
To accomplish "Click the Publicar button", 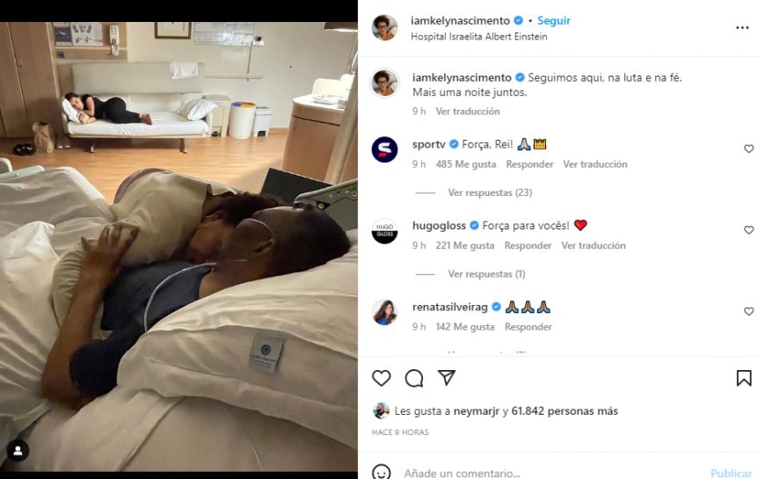I will 731,473.
